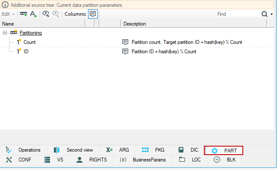Click the comment icon in Count row

pos(125,42)
